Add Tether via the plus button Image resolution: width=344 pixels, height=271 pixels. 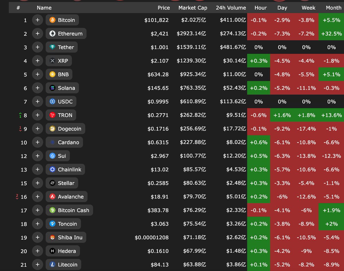pyautogui.click(x=37, y=47)
